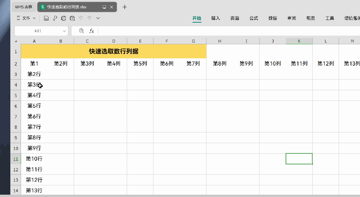The width and height of the screenshot is (360, 197).
Task: Click the Select All corner triangle
Action: (x=16, y=41)
